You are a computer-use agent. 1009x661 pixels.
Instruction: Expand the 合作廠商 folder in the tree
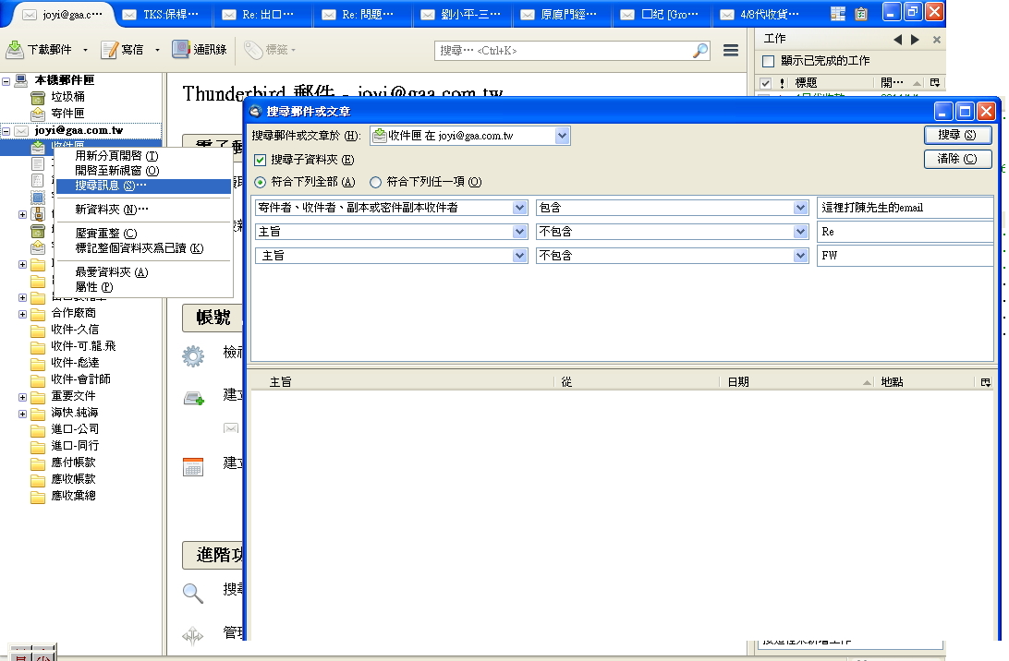click(23, 313)
